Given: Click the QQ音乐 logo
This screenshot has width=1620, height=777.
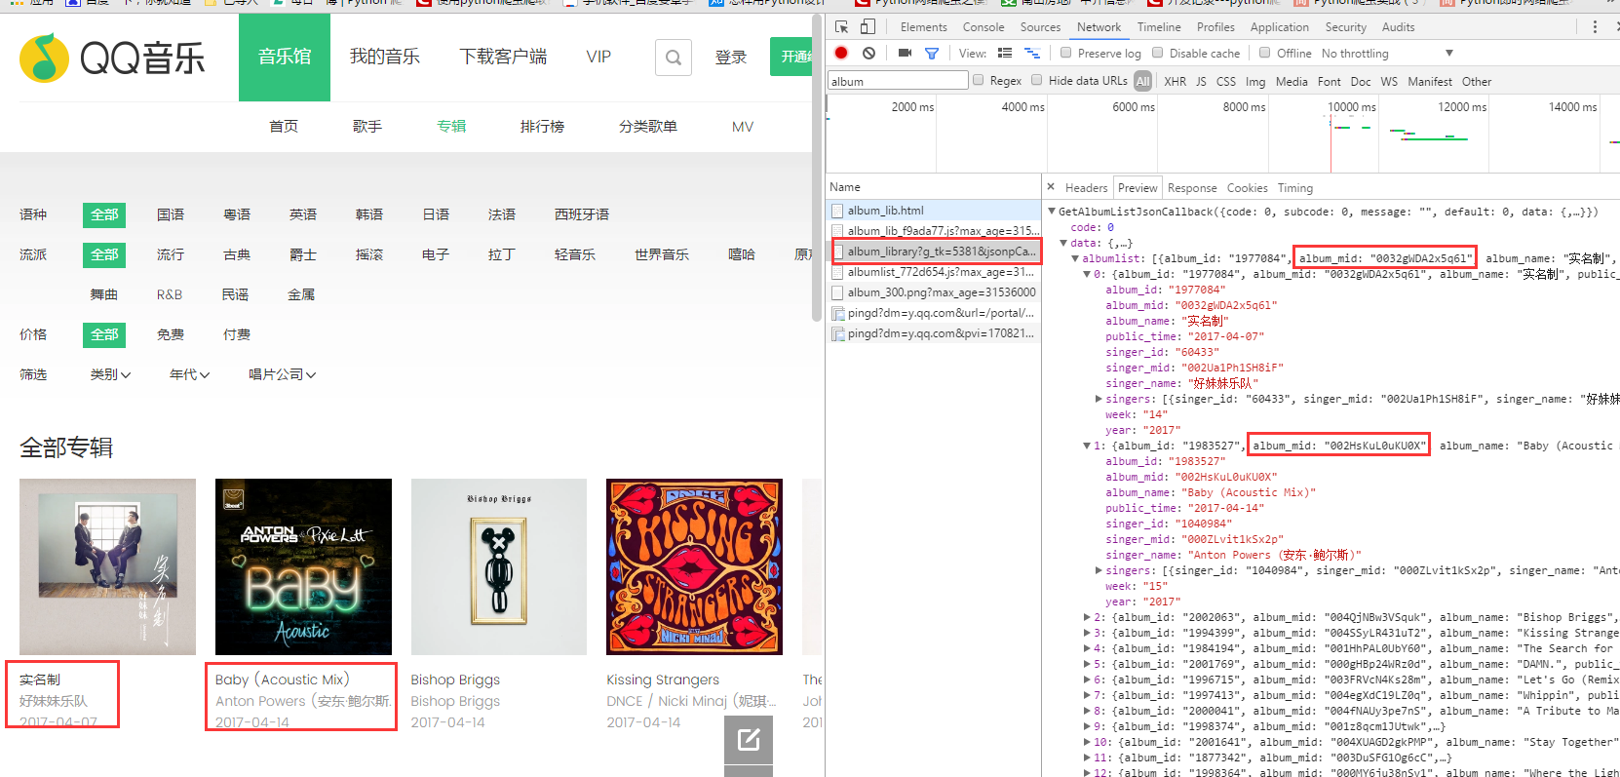Looking at the screenshot, I should [112, 58].
